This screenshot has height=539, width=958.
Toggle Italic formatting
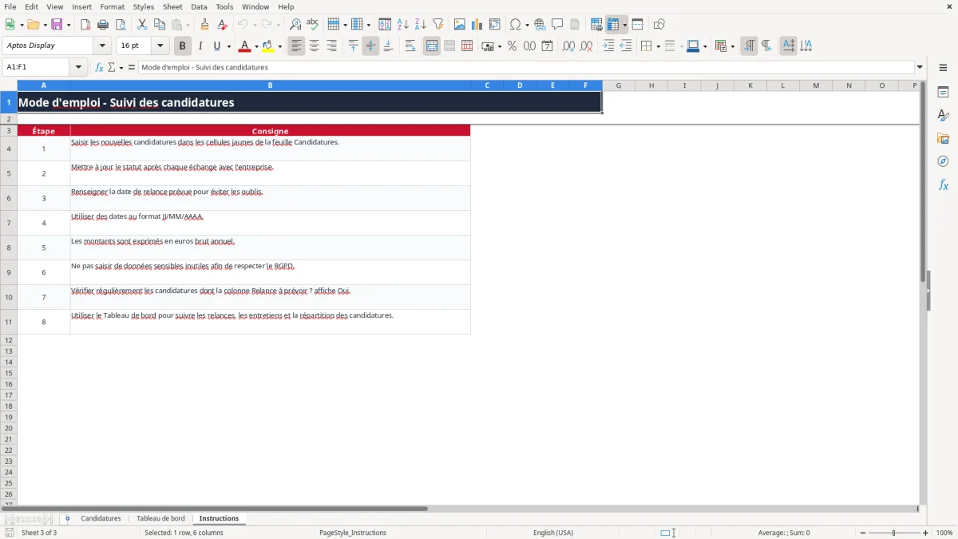(200, 46)
